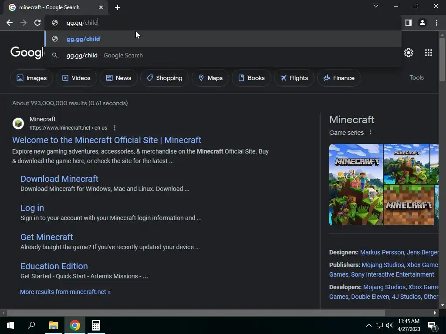This screenshot has width=446, height=334.
Task: Open the taskbar clock and date
Action: point(409,325)
